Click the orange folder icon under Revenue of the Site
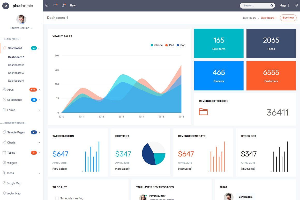 [x=203, y=112]
